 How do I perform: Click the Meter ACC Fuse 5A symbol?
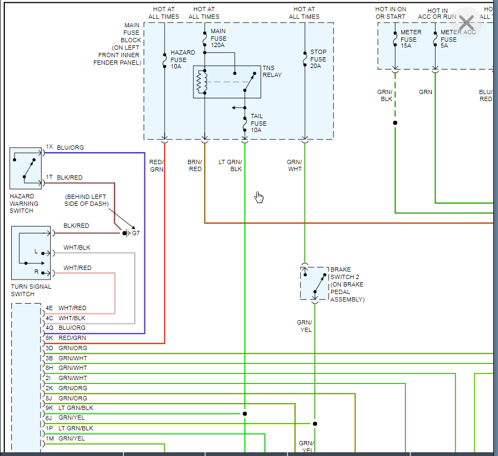click(435, 39)
